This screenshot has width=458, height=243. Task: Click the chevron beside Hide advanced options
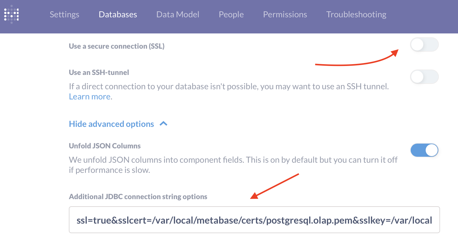point(163,124)
